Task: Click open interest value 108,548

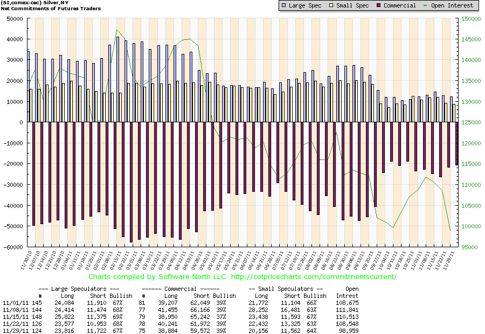Action: pyautogui.click(x=348, y=324)
